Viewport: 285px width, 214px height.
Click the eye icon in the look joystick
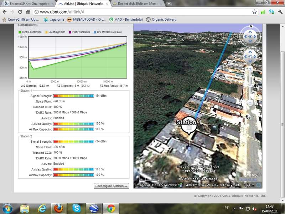(x=250, y=37)
